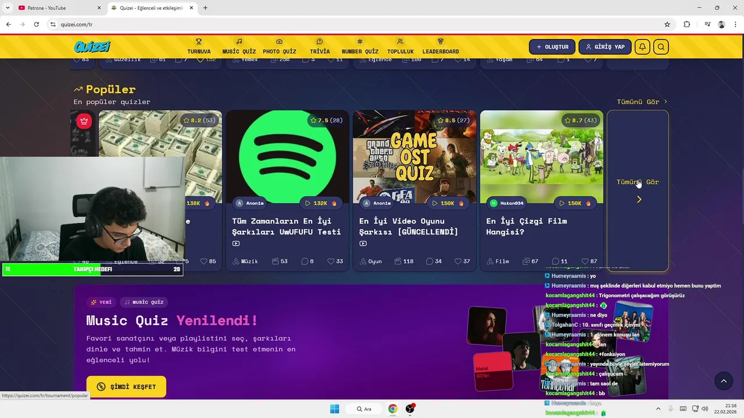Open the site search magnifier icon
Screen dimensions: 744x418
[x=661, y=47]
